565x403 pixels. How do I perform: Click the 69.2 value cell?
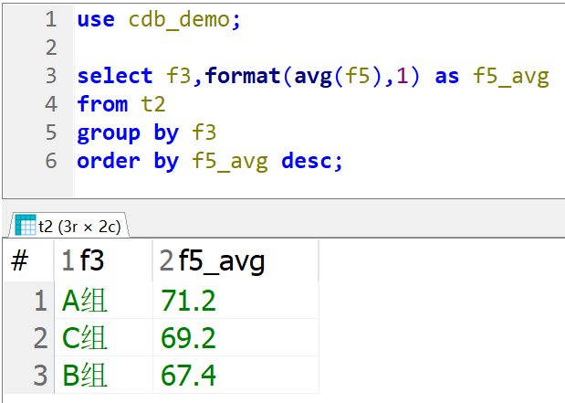[x=188, y=338]
